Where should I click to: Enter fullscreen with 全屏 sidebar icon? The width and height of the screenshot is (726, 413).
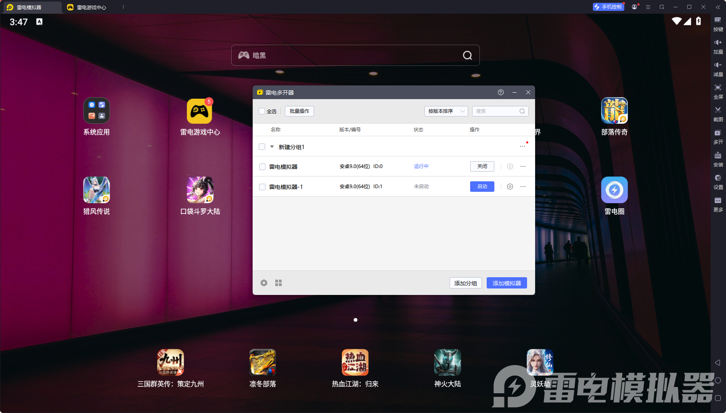pos(718,91)
